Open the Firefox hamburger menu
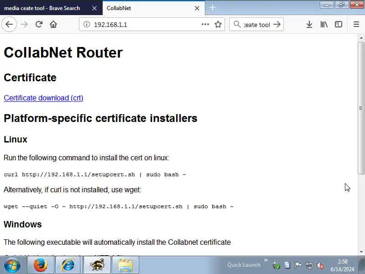365x274 pixels. (x=356, y=24)
